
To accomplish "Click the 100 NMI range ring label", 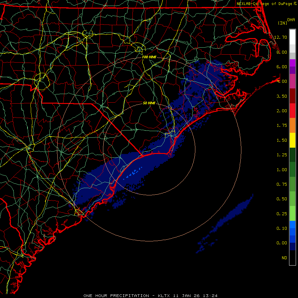I will [x=149, y=57].
